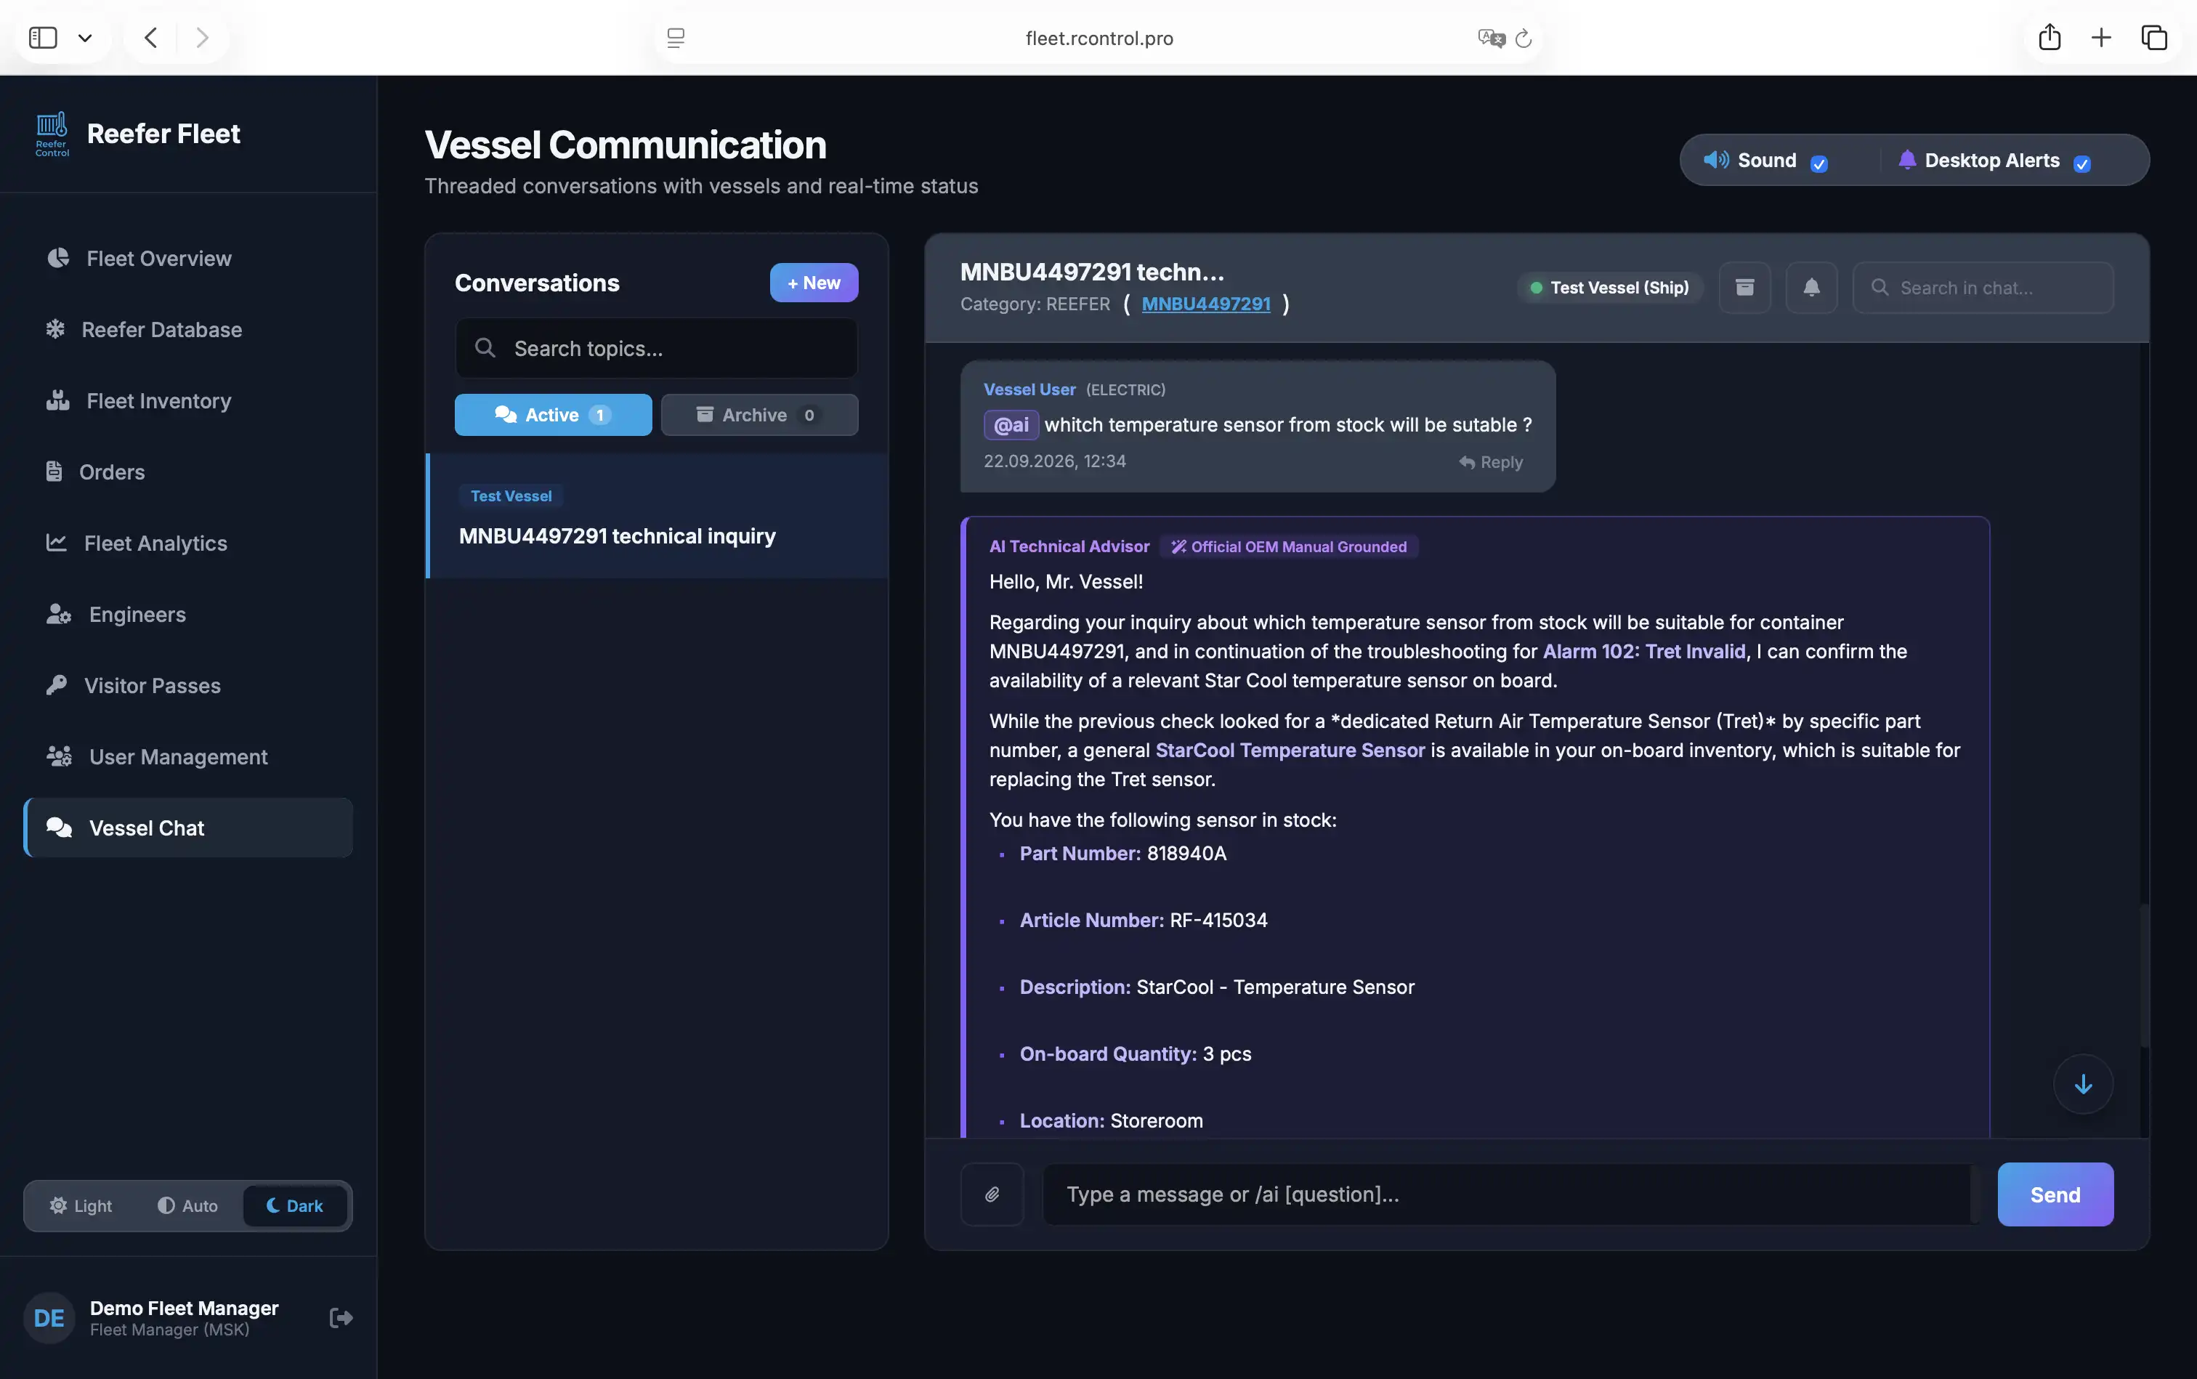
Task: Reload the page
Action: 1523,39
